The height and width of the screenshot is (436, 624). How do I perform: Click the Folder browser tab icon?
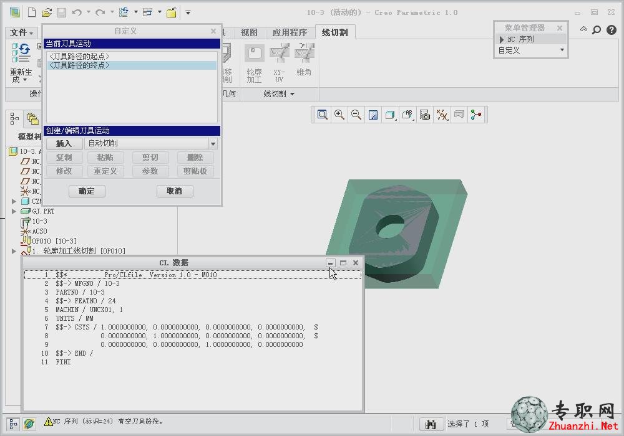32,118
